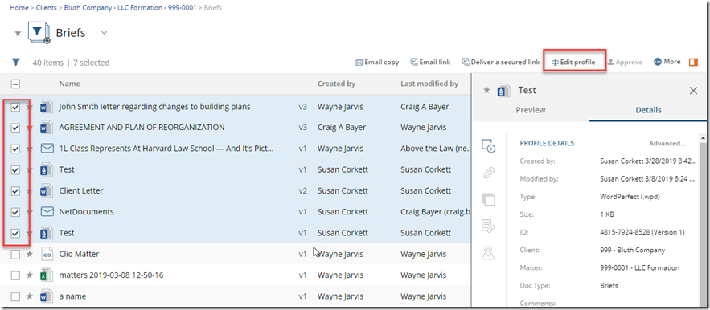
Task: Uncheck the NetDocuments row checkbox
Action: (15, 212)
